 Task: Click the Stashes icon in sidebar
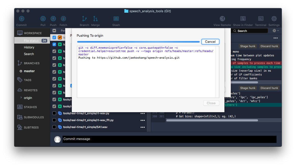click(20, 107)
